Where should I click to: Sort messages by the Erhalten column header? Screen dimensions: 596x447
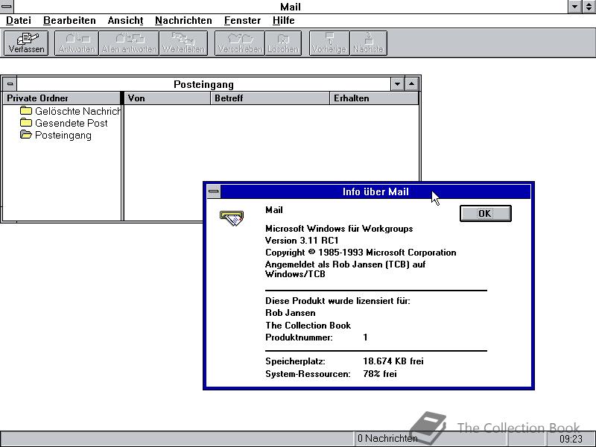374,98
